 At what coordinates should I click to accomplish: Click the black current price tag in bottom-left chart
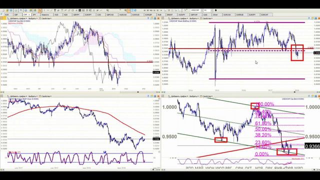156,139
